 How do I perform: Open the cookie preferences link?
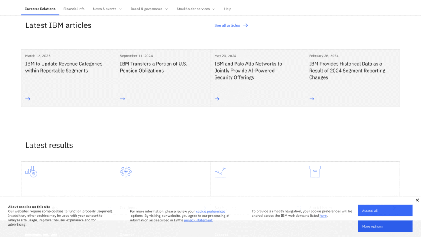pyautogui.click(x=210, y=212)
